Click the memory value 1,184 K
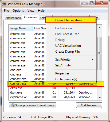Screen dimensions: 110x122 coord(70,88)
